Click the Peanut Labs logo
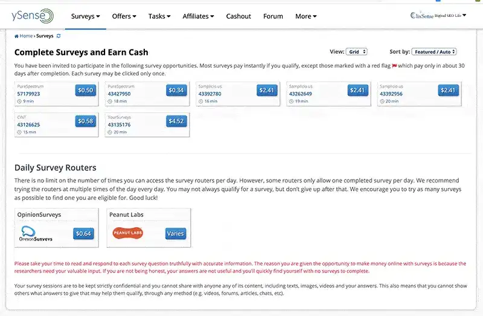483x316 pixels. pyautogui.click(x=127, y=233)
